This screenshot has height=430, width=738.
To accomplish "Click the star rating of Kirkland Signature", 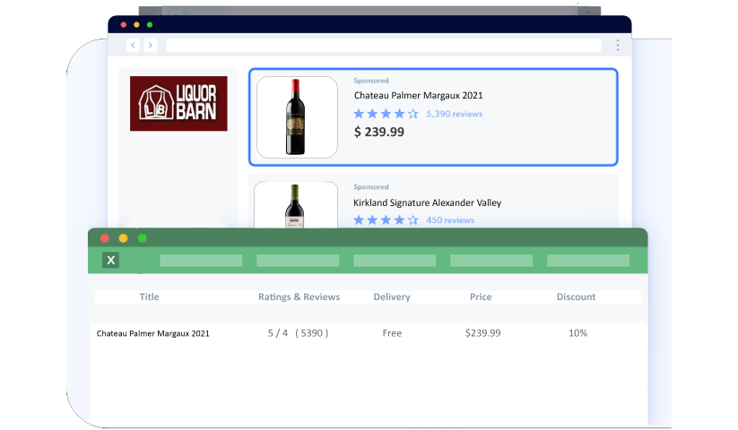I will click(386, 220).
